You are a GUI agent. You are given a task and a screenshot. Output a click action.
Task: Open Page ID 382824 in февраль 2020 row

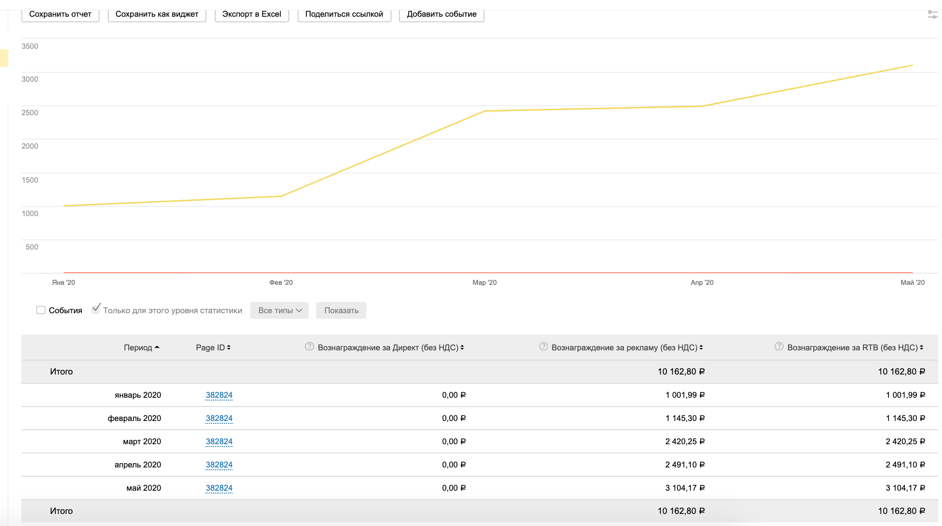219,418
